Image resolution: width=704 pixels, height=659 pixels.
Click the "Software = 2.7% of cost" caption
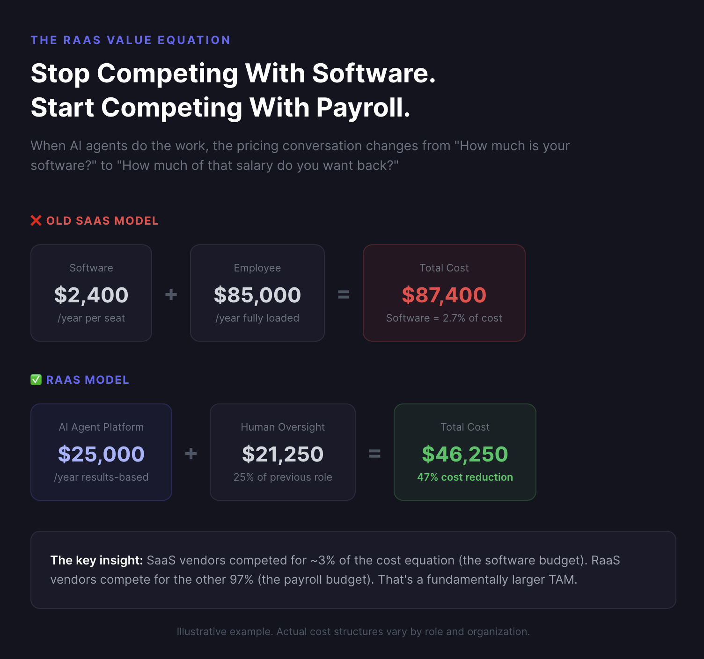[x=444, y=318]
